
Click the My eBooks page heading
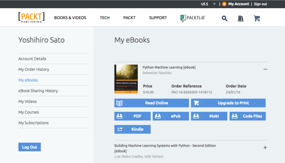[x=132, y=40]
